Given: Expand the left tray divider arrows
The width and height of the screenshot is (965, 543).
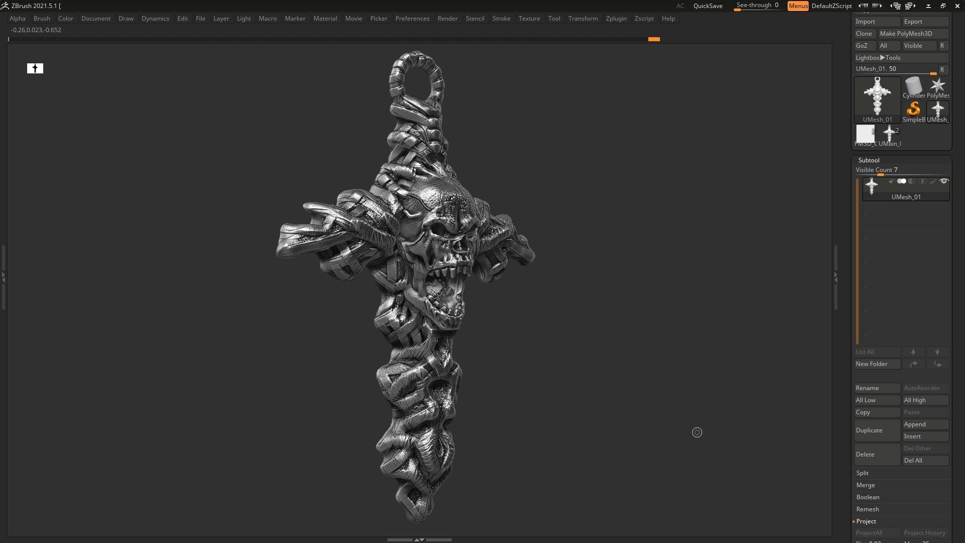Looking at the screenshot, I should click(3, 277).
